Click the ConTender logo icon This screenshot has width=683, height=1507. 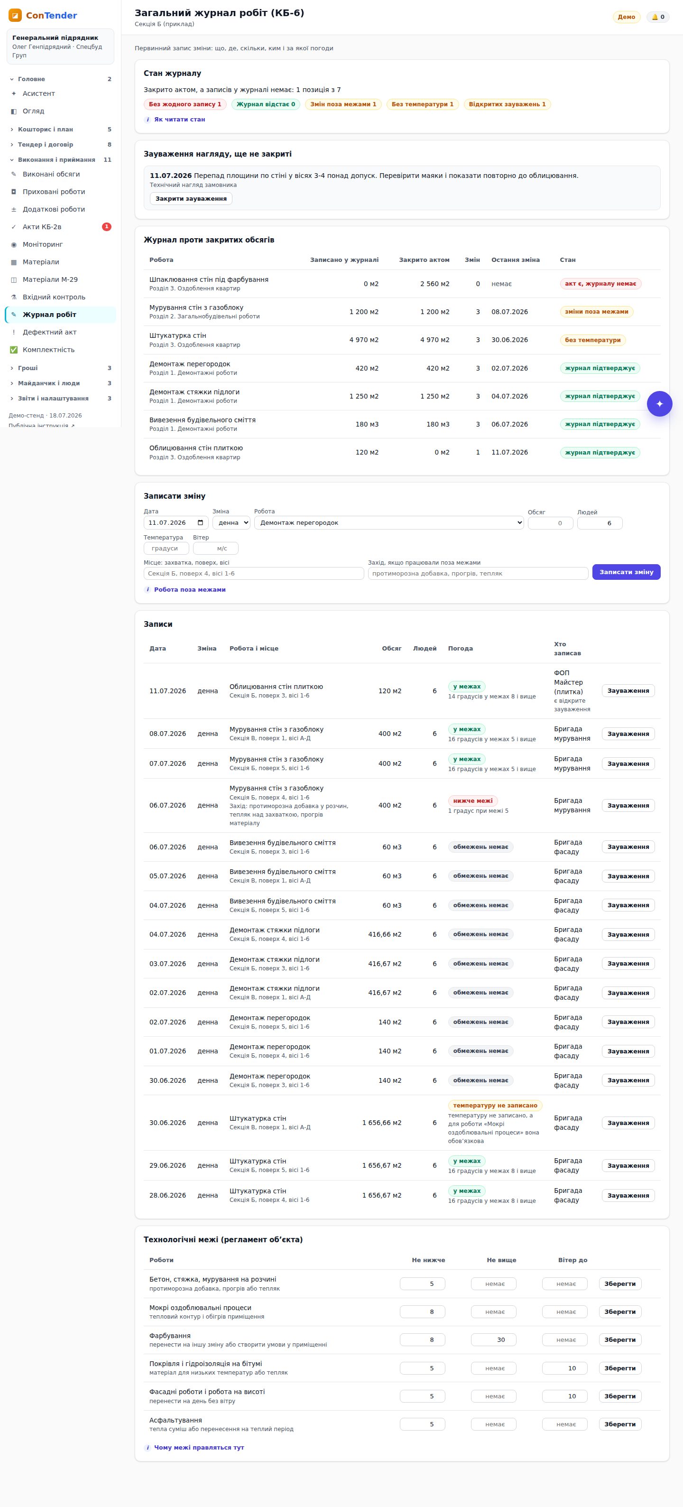tap(15, 15)
